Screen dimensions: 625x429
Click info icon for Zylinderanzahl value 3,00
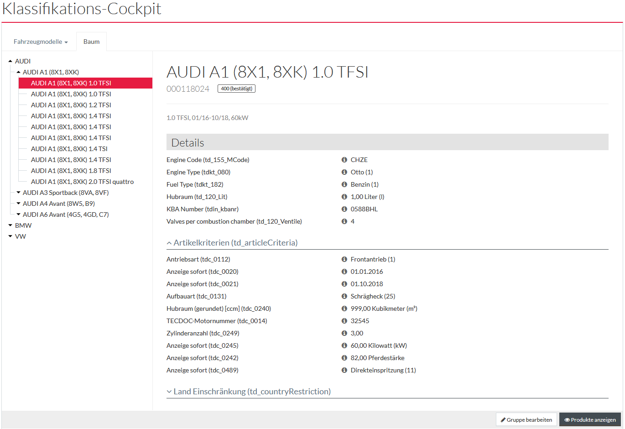tap(344, 333)
